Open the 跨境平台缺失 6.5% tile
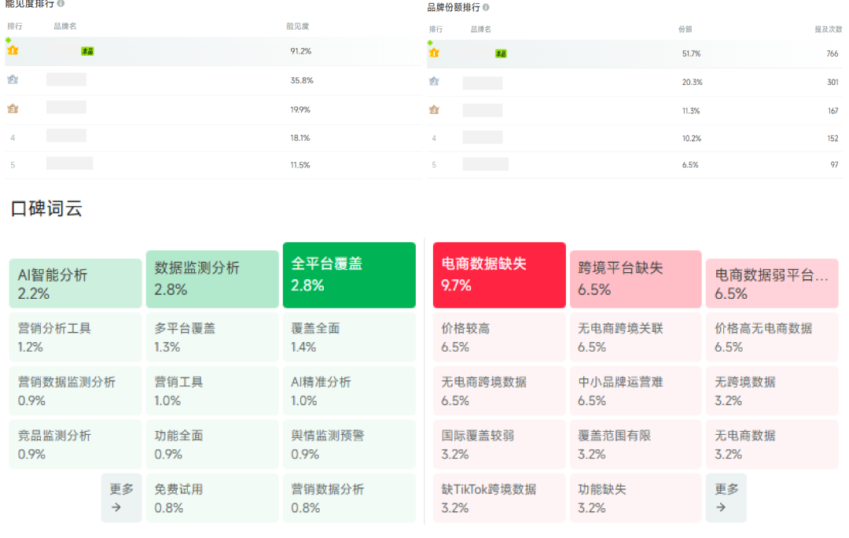The width and height of the screenshot is (849, 538). pos(635,279)
